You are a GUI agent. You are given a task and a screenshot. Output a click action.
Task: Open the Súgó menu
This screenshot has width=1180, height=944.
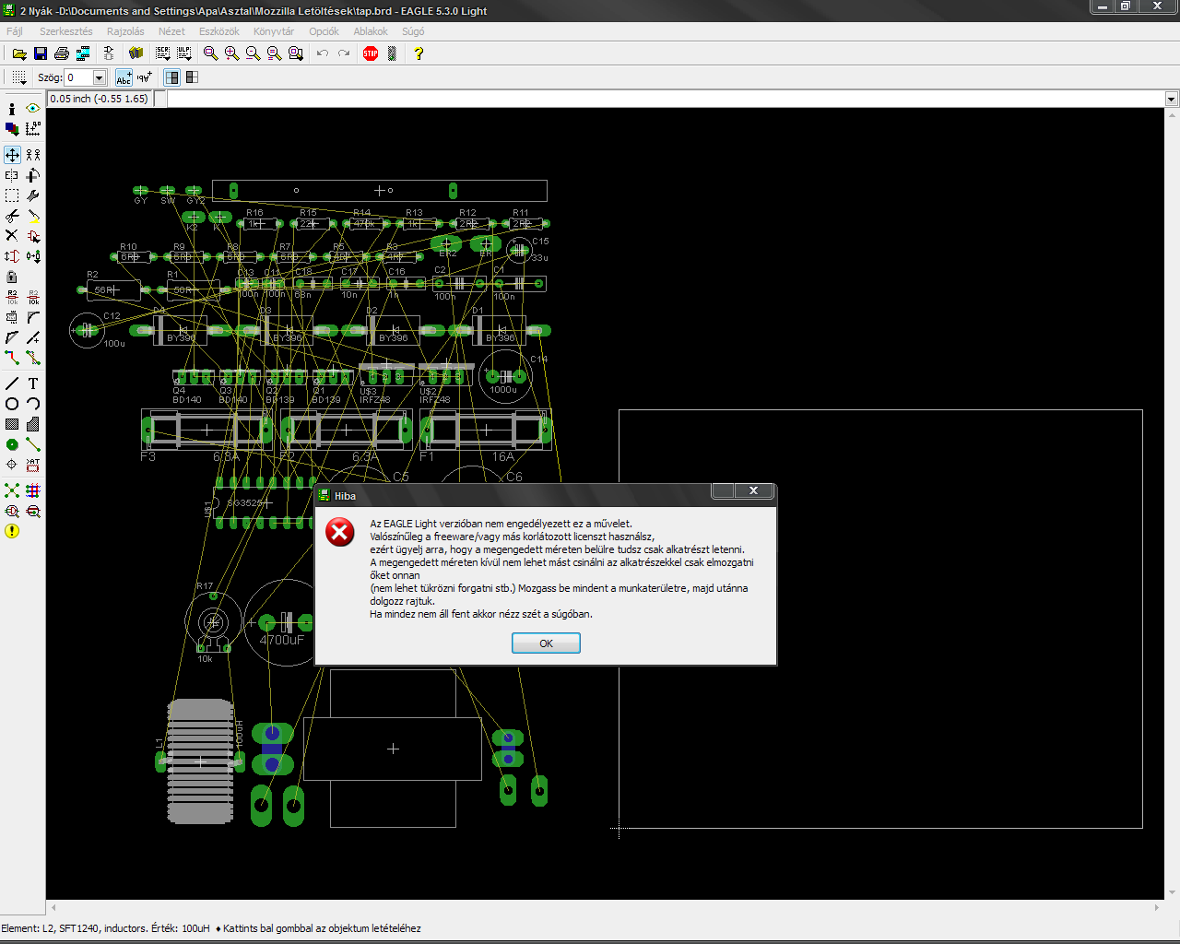pos(413,31)
